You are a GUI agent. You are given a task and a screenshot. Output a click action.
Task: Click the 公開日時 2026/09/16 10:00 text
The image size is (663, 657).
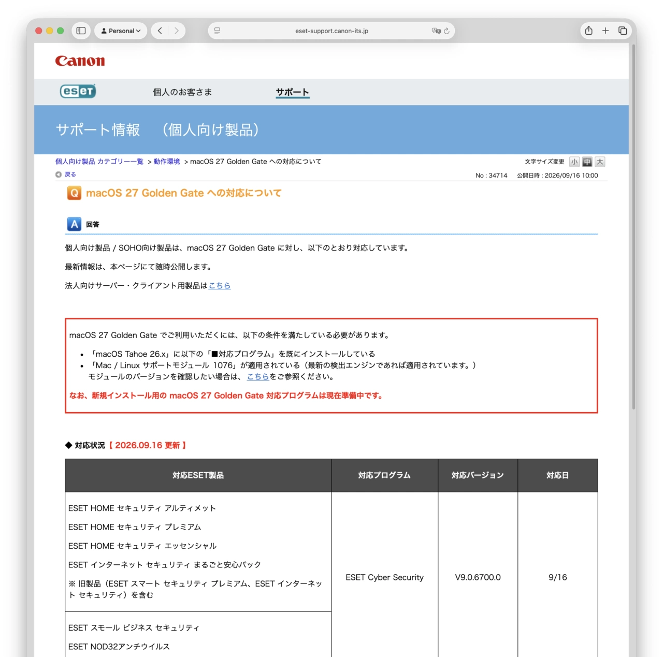tap(557, 176)
